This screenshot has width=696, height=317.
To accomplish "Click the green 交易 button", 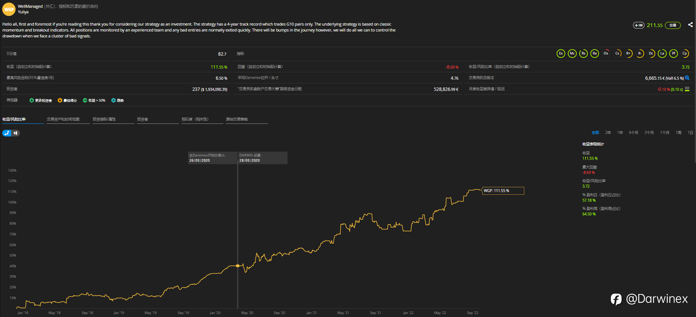I will 673,25.
